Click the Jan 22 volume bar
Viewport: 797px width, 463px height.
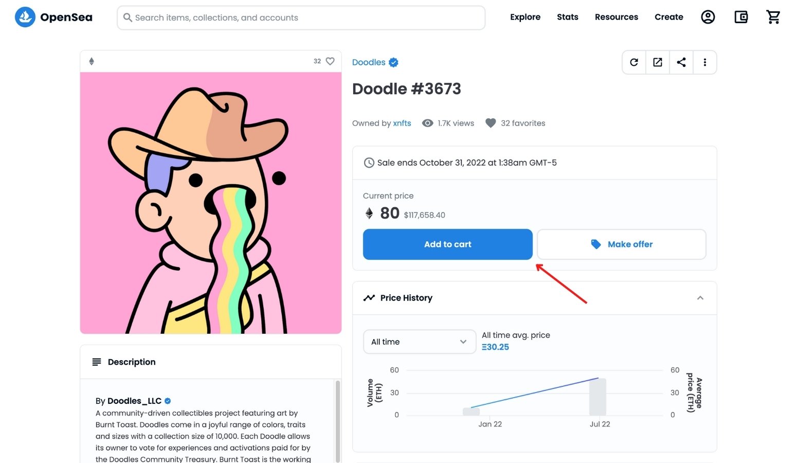pyautogui.click(x=471, y=412)
